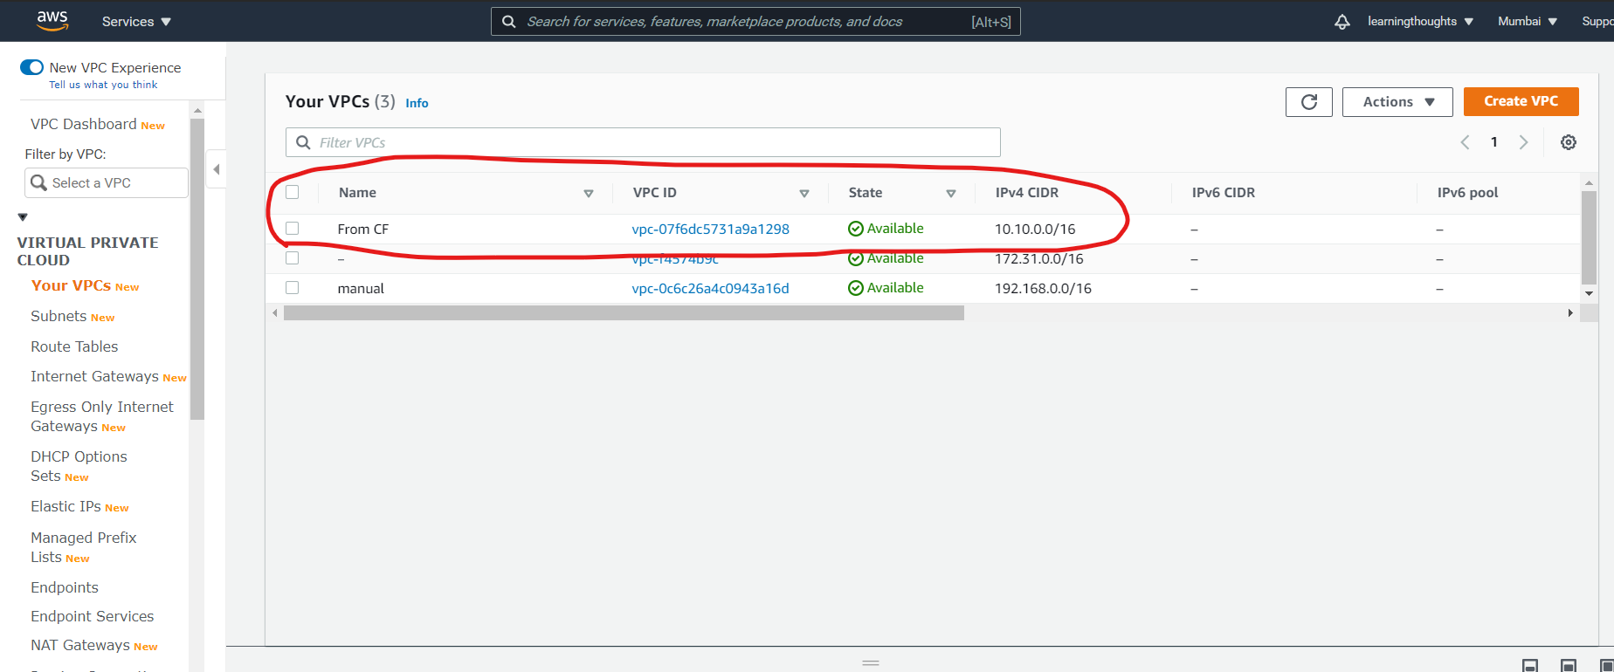Focus the Filter VPCs search field
The height and width of the screenshot is (672, 1614).
[x=643, y=142]
